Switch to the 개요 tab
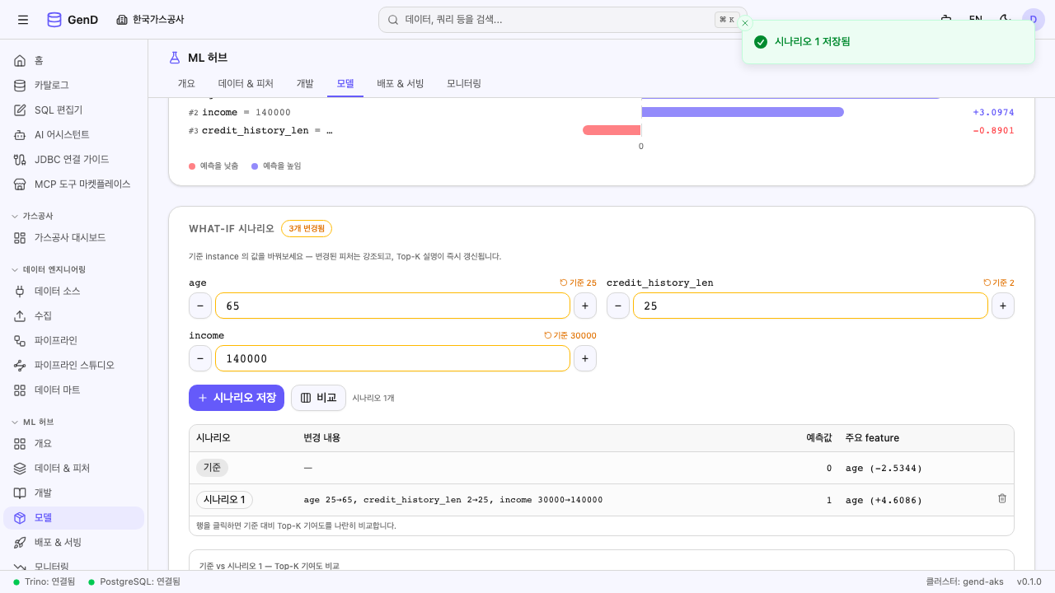Image resolution: width=1055 pixels, height=593 pixels. click(x=186, y=84)
